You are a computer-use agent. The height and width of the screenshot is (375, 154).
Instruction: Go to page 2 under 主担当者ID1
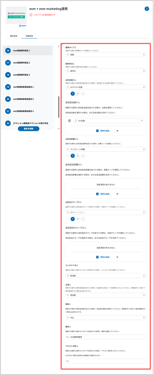(78, 94)
